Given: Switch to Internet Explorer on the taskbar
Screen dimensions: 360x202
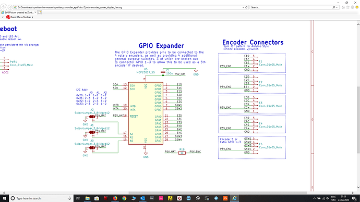Looking at the screenshot, I should [x=234, y=198].
